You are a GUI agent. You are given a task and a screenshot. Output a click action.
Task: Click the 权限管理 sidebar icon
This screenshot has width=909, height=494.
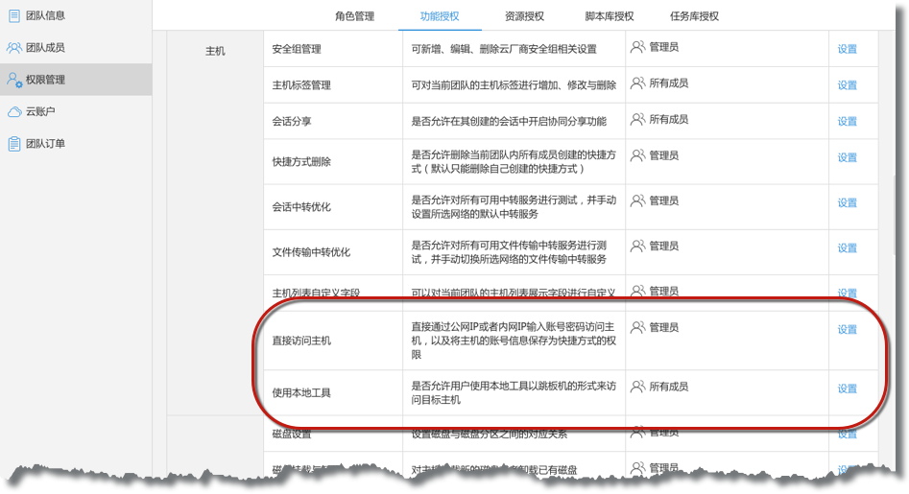point(14,80)
